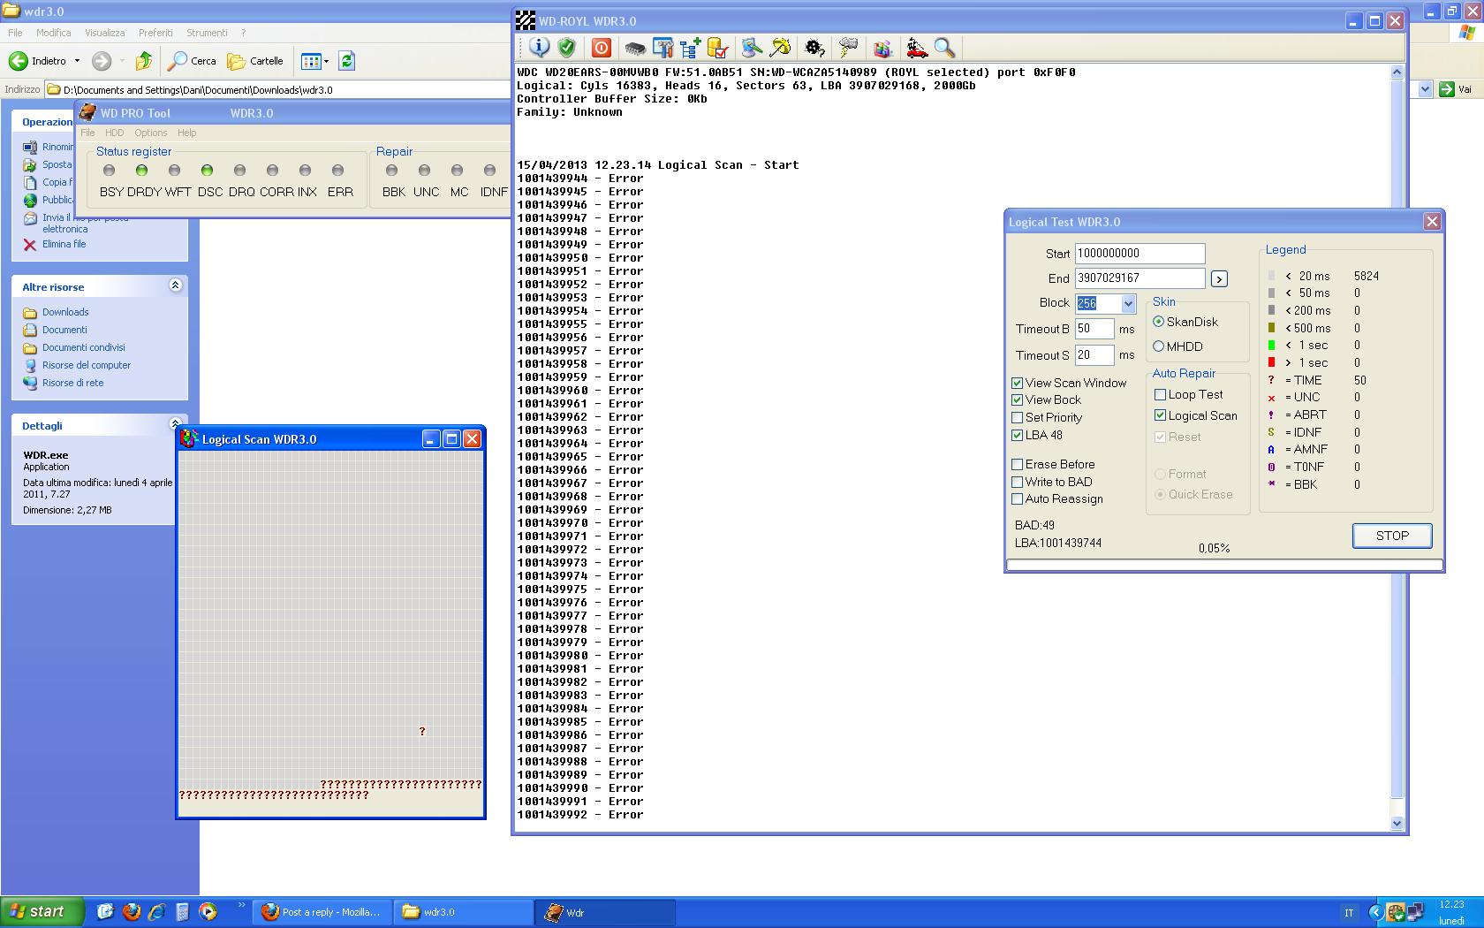The image size is (1484, 928).
Task: Click the magnifying glass toolbar icon
Action: 944,48
